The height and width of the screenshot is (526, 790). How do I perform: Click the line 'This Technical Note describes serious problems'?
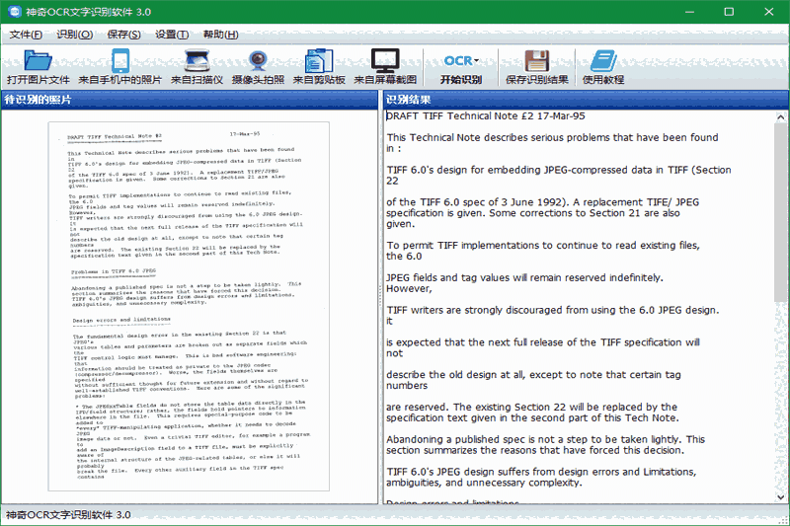(552, 137)
